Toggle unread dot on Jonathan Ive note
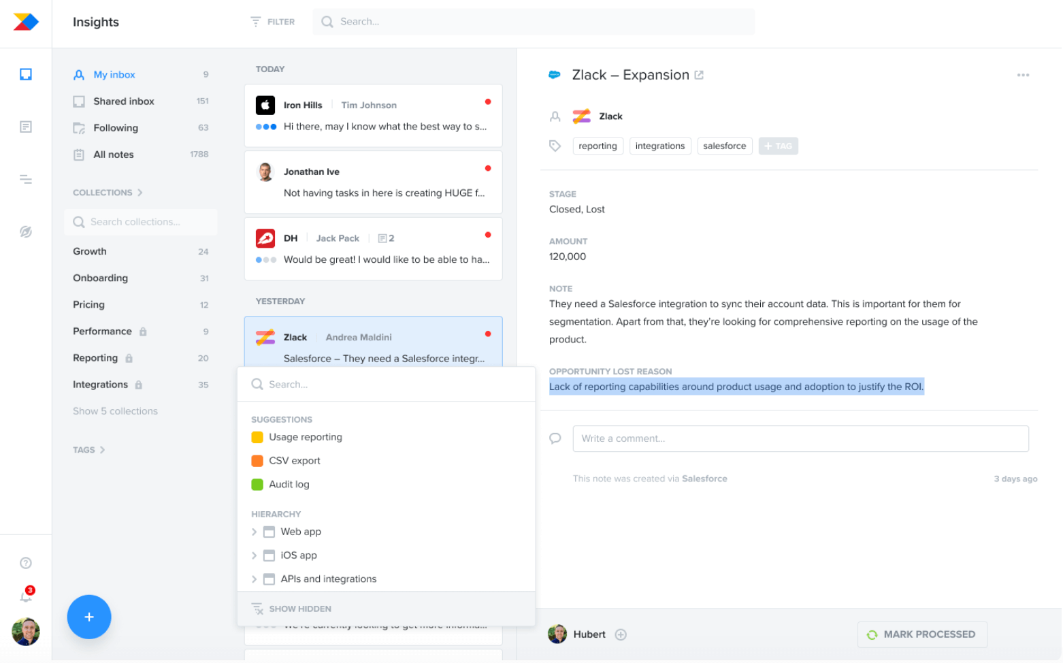Viewport: 1063px width, 663px height. (x=488, y=168)
